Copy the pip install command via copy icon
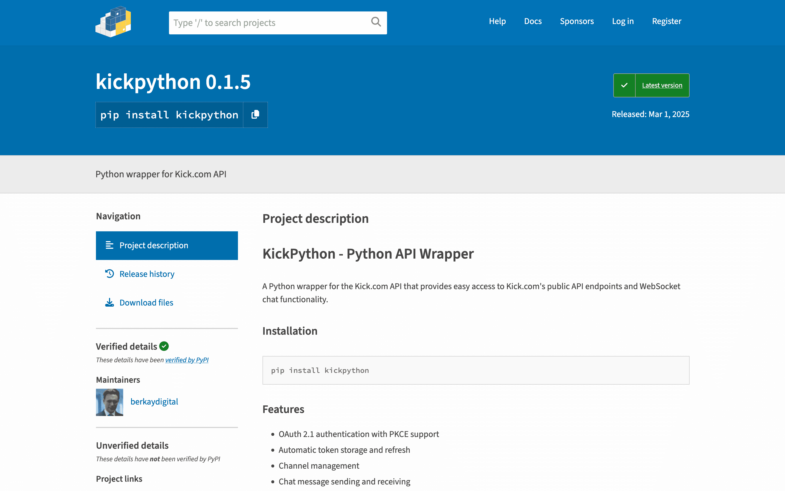 (255, 115)
